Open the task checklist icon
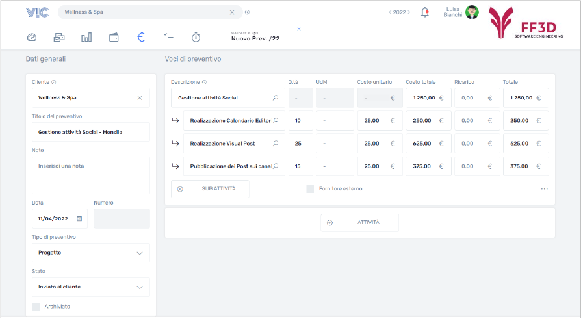 coord(168,37)
